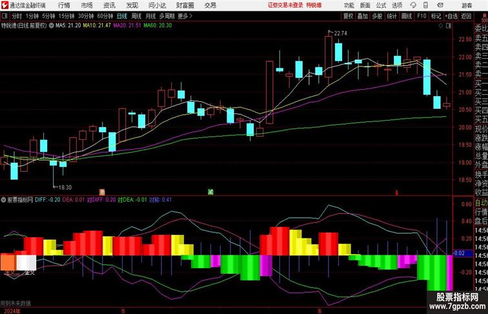Click the diamond icon at chart top right
488x314 pixels.
click(x=441, y=26)
